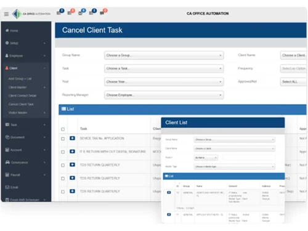Click the List header icon in Cancel Client Task
This screenshot has width=308, height=231.
click(63, 109)
